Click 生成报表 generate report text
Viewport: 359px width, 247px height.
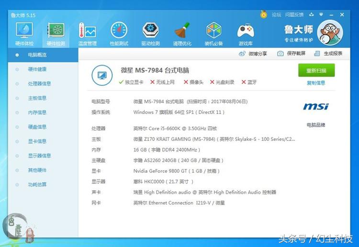coord(333,54)
